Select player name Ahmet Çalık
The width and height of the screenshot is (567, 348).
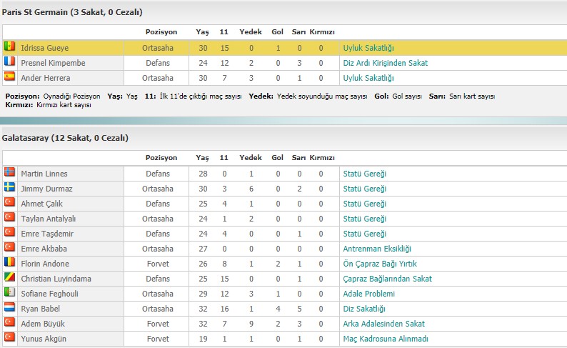point(41,204)
